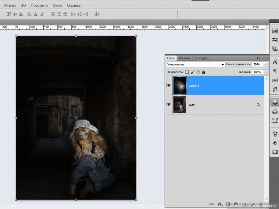This screenshot has height=209, width=279.
Task: Open the fill (Заливка) slider arrow
Action: (265, 72)
